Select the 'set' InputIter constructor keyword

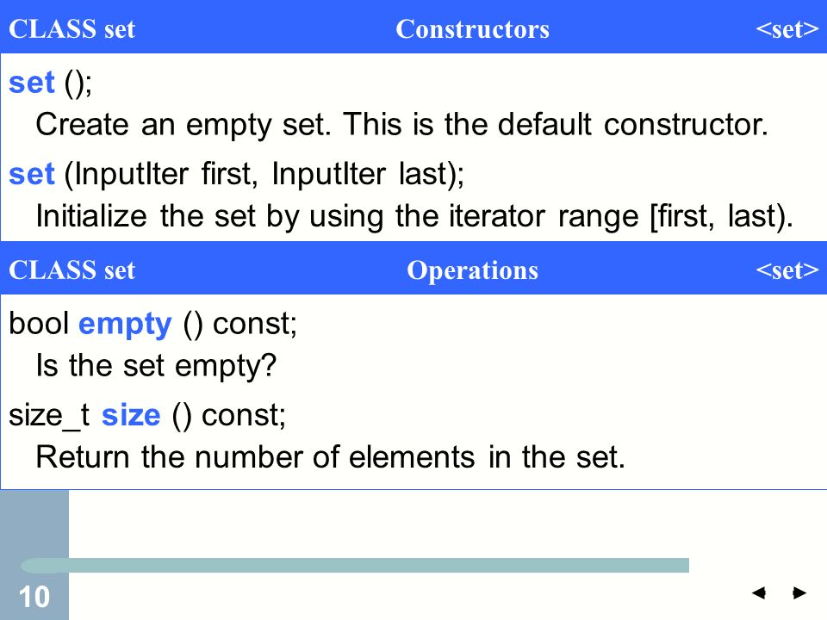[32, 175]
